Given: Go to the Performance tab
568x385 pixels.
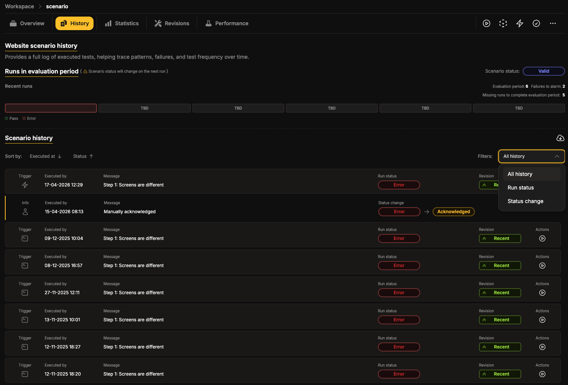Looking at the screenshot, I should pyautogui.click(x=227, y=23).
